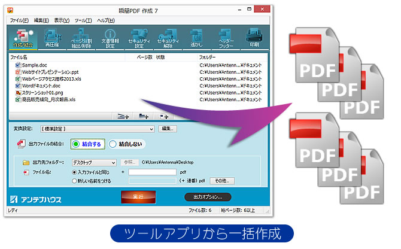Click the ファイル数: 6 status bar entry
This screenshot has height=249, width=401.
point(200,210)
